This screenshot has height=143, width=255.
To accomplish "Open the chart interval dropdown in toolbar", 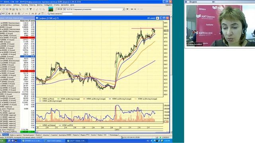I will (6, 14).
